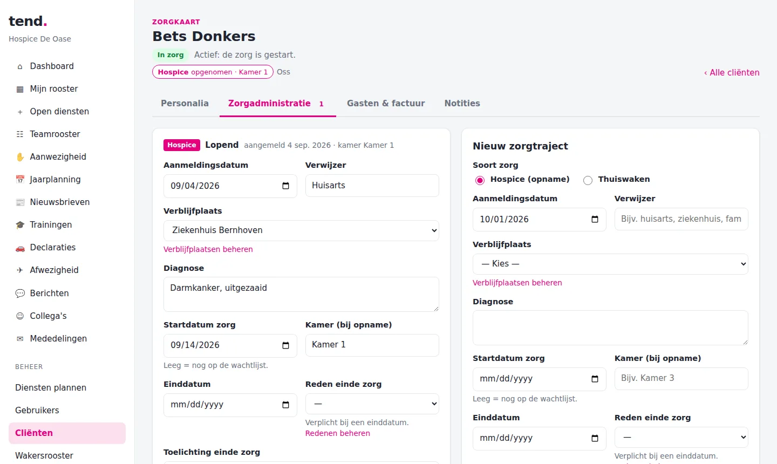
Task: Click the In zorg status badge
Action: tap(171, 55)
